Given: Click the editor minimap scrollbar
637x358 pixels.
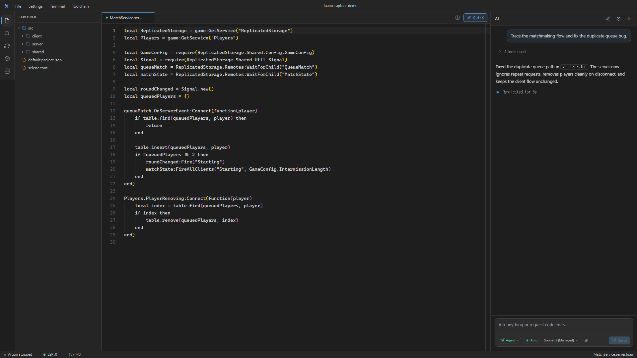Looking at the screenshot, I should (488, 187).
